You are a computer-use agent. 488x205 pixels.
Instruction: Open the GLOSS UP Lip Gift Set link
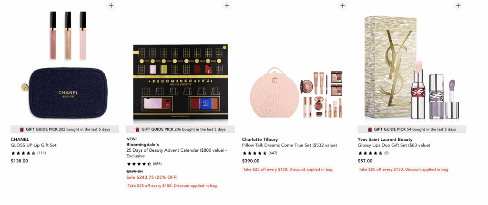tap(34, 146)
